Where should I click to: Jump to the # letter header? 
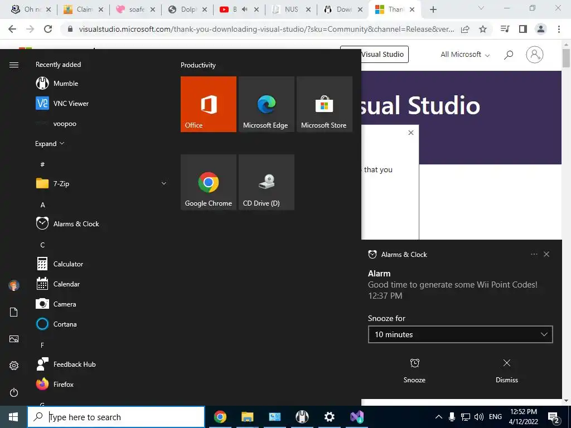[x=42, y=164]
